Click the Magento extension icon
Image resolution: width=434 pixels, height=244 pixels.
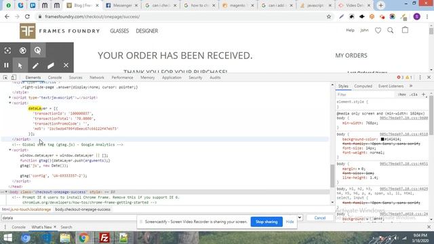coord(372,16)
